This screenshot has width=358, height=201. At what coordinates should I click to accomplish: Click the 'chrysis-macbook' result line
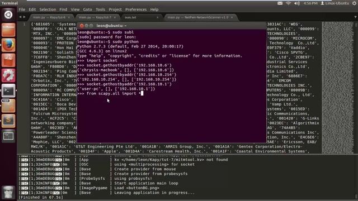(125, 70)
